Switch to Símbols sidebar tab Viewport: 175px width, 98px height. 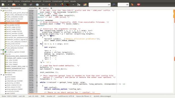[x=5, y=8]
